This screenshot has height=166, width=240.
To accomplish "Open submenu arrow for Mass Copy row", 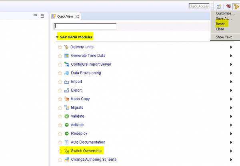I will pyautogui.click(x=231, y=99).
